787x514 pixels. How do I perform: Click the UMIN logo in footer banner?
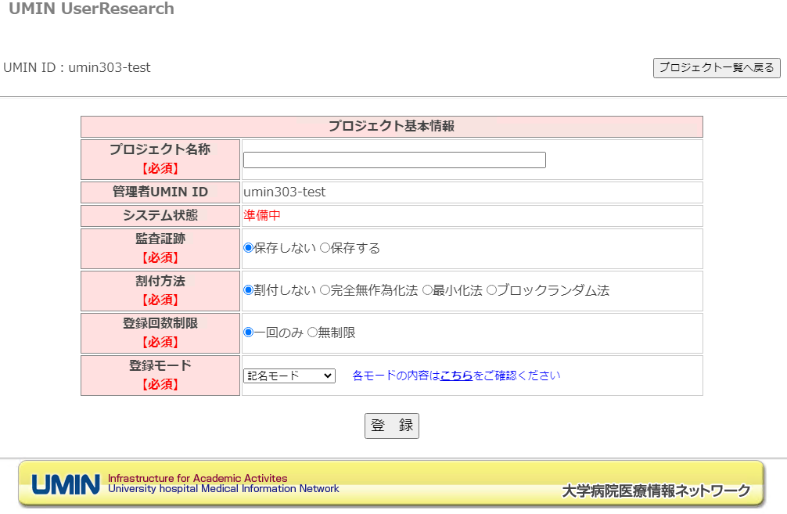click(66, 484)
